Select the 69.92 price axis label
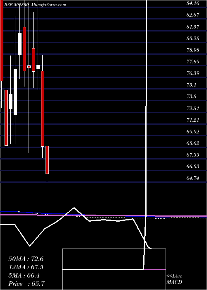The height and width of the screenshot is (290, 207). 193,132
